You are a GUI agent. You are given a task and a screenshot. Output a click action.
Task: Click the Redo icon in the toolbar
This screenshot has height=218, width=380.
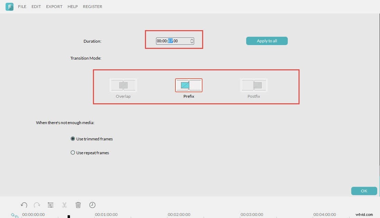pyautogui.click(x=37, y=205)
